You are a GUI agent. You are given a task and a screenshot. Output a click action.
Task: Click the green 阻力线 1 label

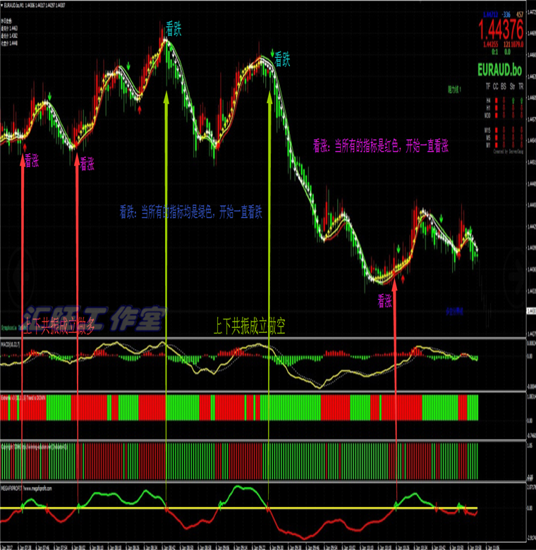[454, 90]
